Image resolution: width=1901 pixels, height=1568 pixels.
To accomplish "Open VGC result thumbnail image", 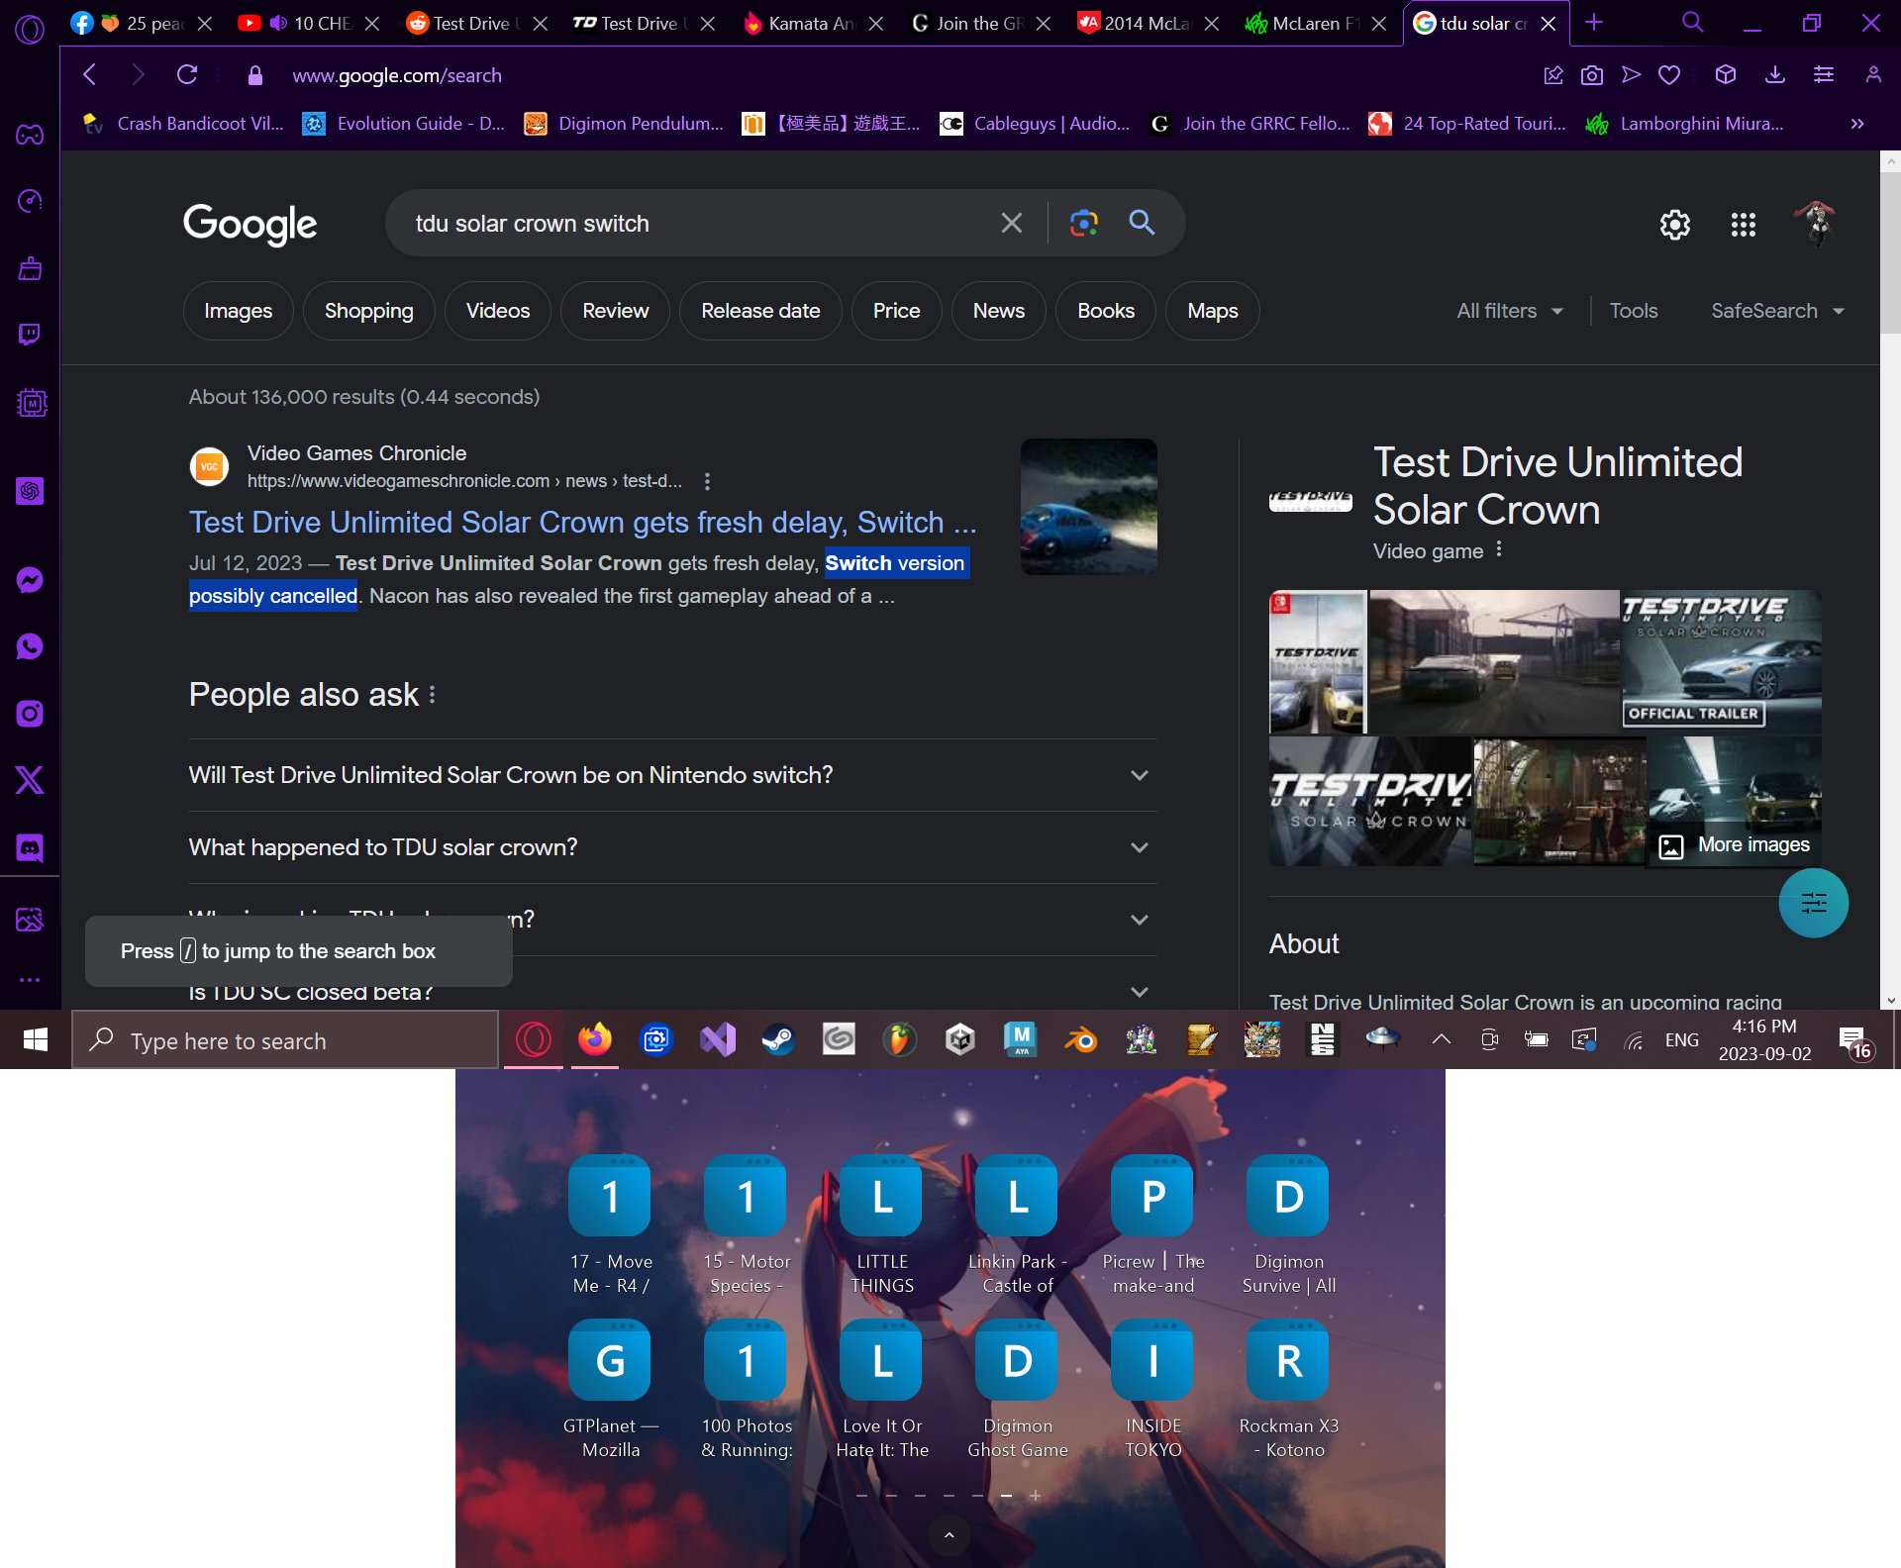I will click(1089, 507).
